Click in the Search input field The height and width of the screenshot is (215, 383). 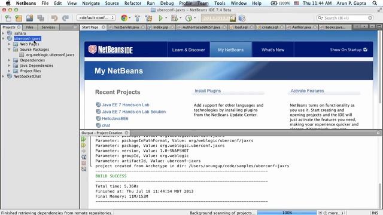click(x=345, y=18)
